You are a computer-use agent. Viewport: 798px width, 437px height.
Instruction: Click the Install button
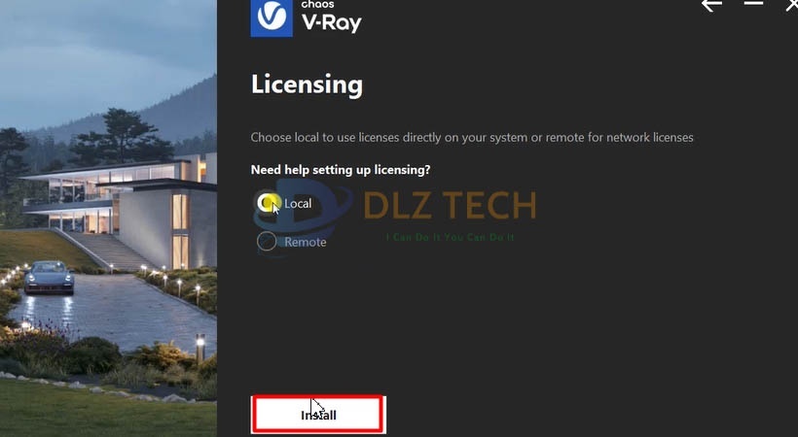[318, 415]
